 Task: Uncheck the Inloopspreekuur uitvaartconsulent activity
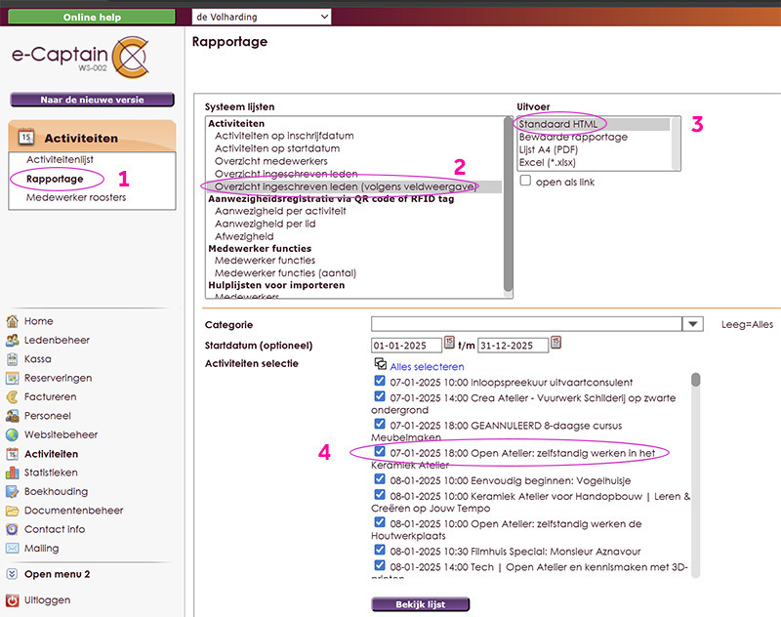click(380, 383)
